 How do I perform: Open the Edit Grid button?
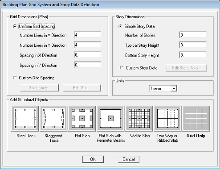coord(82,88)
